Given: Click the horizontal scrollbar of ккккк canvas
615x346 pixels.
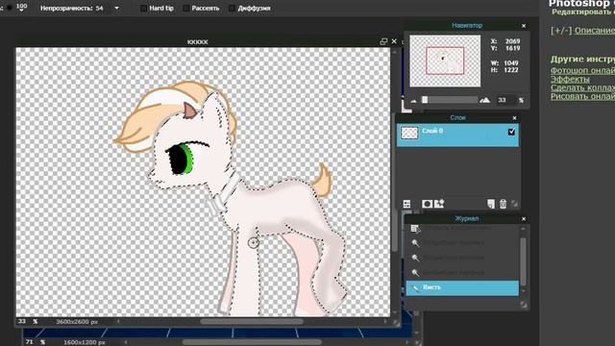Looking at the screenshot, I should [x=252, y=322].
